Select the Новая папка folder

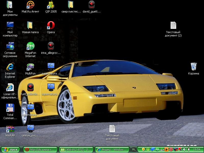tap(30, 25)
